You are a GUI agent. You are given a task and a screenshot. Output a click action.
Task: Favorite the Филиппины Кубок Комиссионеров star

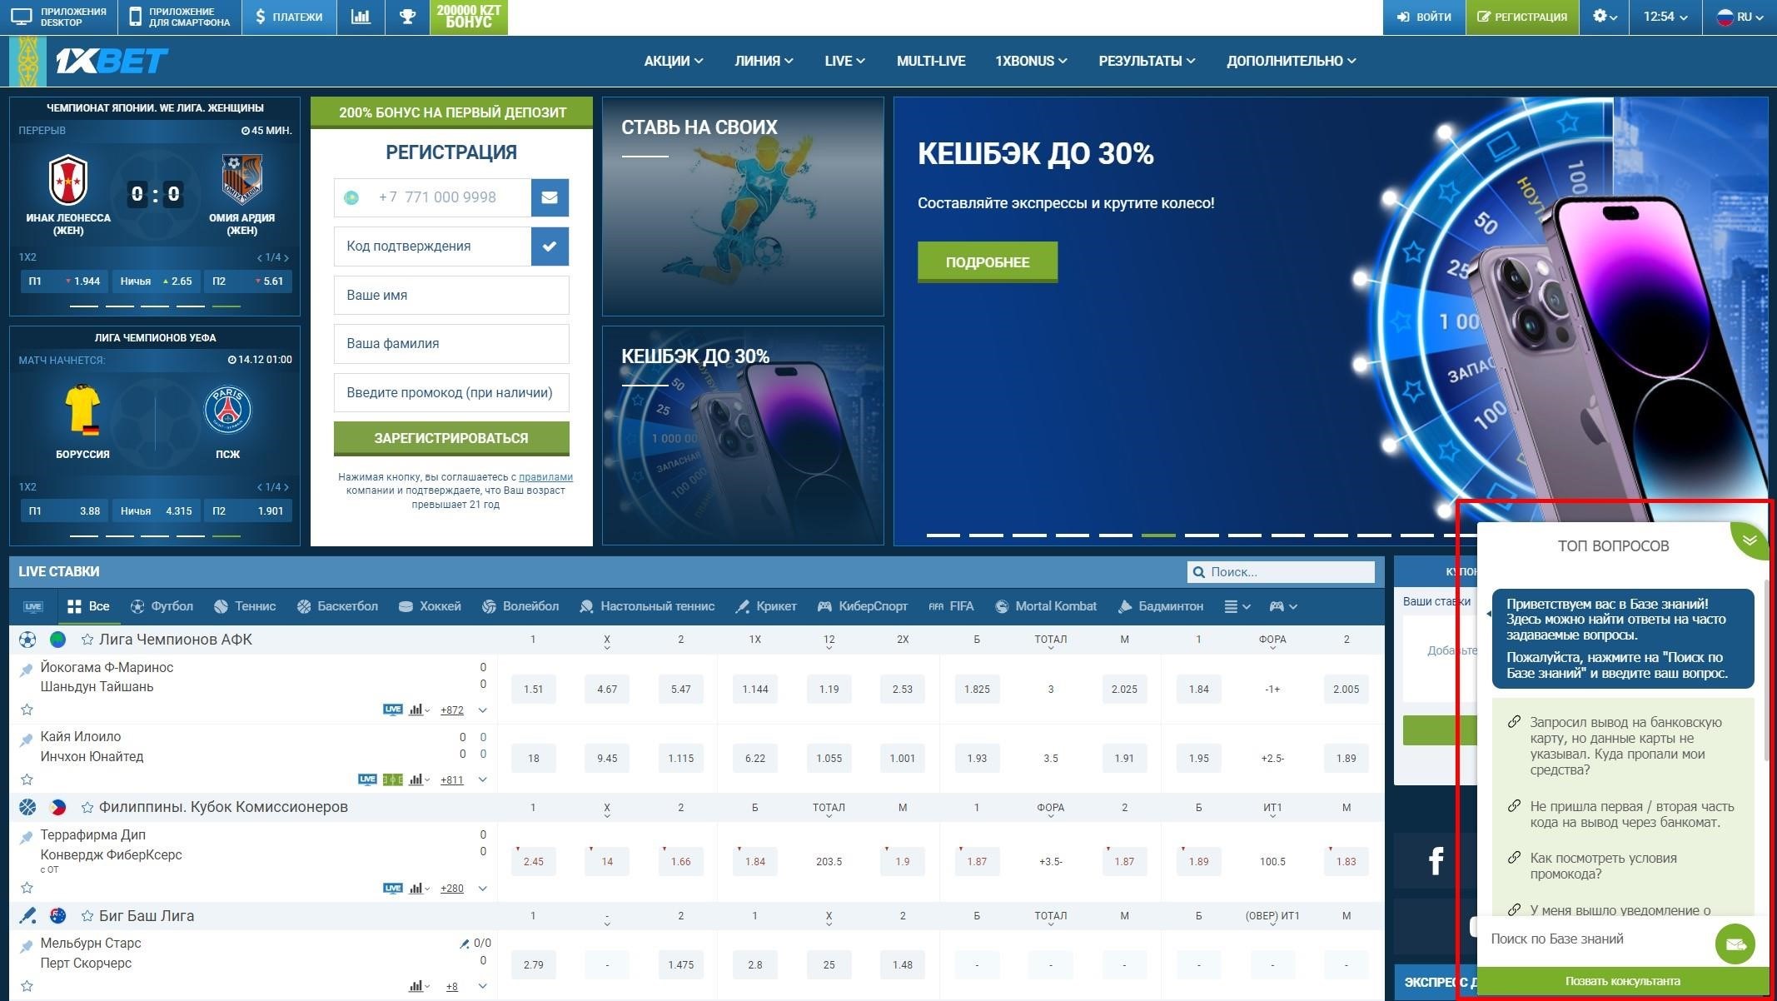coord(87,807)
